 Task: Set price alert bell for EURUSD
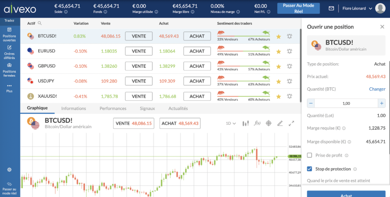289,51
